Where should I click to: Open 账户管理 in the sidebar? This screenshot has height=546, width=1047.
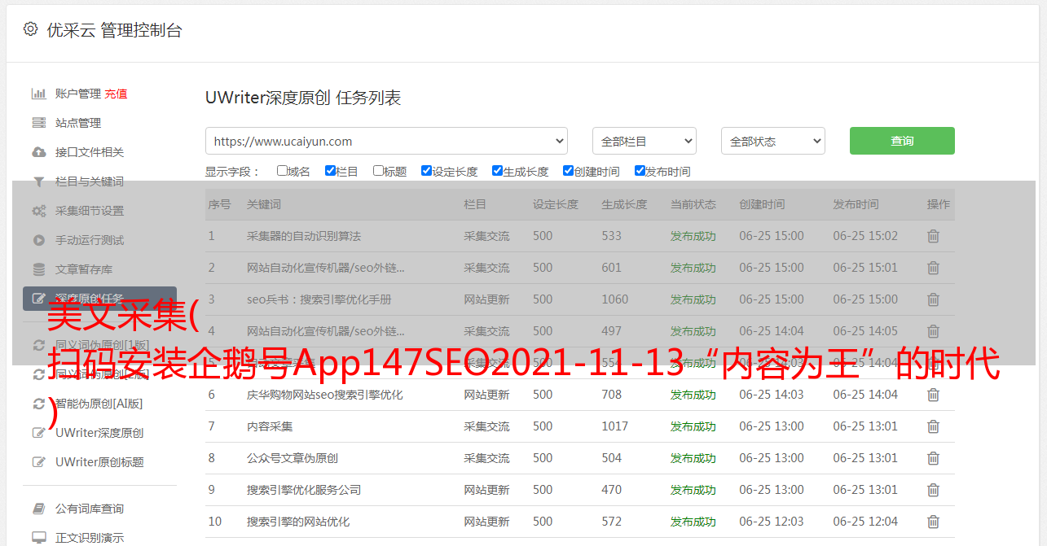pyautogui.click(x=78, y=94)
